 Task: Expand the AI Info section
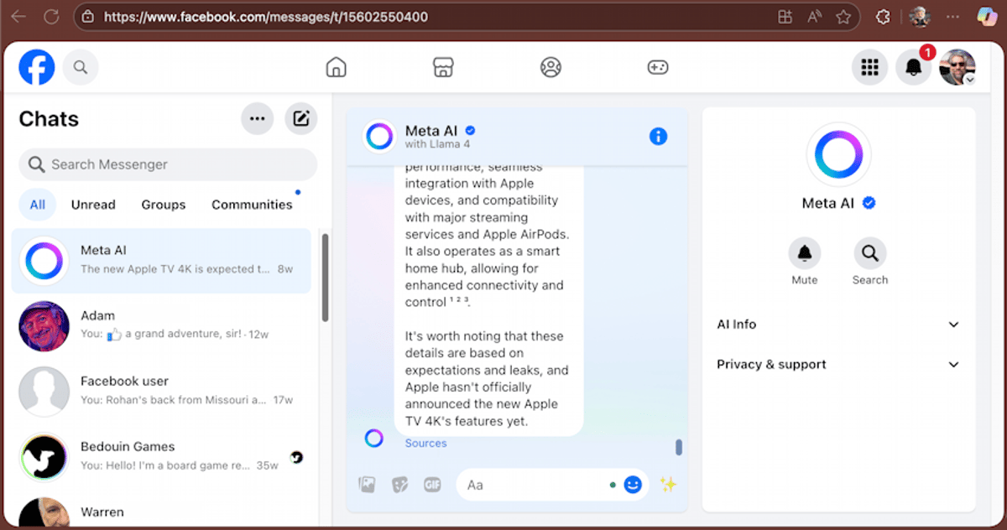(839, 325)
